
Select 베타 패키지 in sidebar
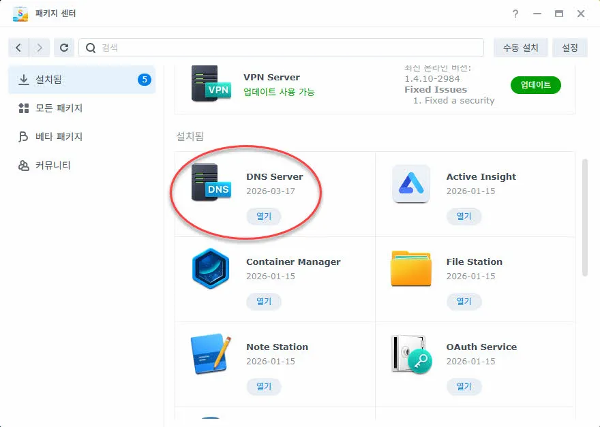tap(82, 137)
